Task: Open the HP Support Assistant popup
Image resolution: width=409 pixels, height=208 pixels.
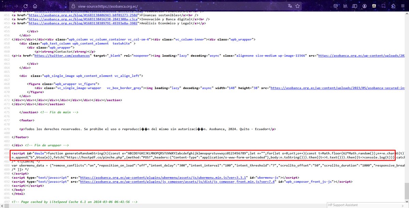Action: click(367, 205)
